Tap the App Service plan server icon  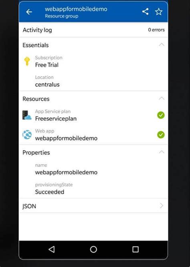coord(27,115)
